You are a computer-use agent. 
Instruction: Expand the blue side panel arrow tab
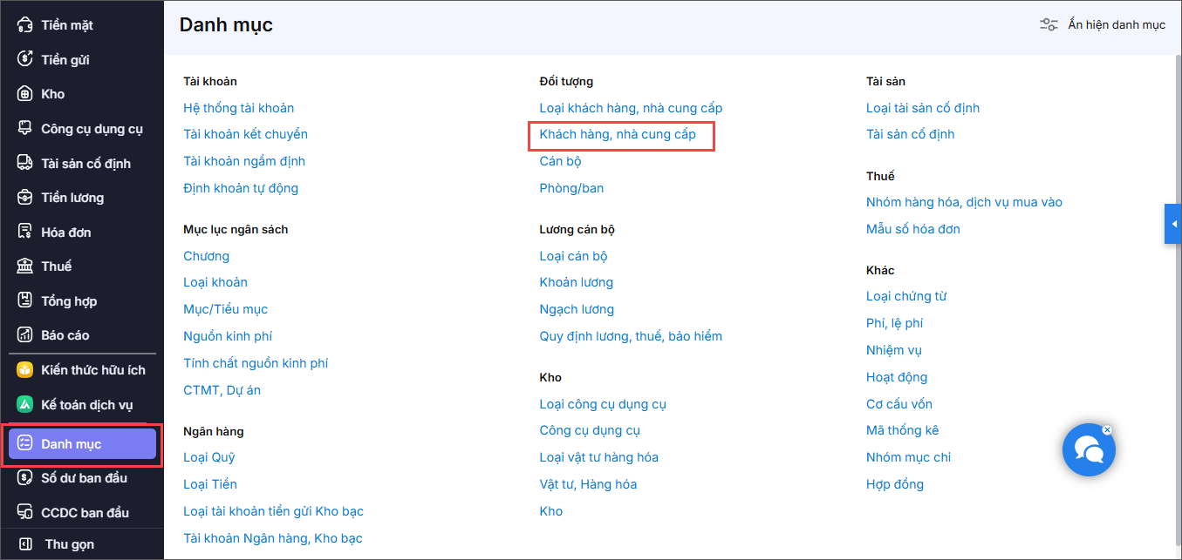(x=1173, y=225)
